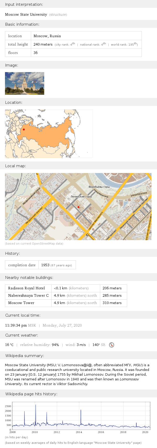Click the relative humidity 94% value

tap(55, 345)
